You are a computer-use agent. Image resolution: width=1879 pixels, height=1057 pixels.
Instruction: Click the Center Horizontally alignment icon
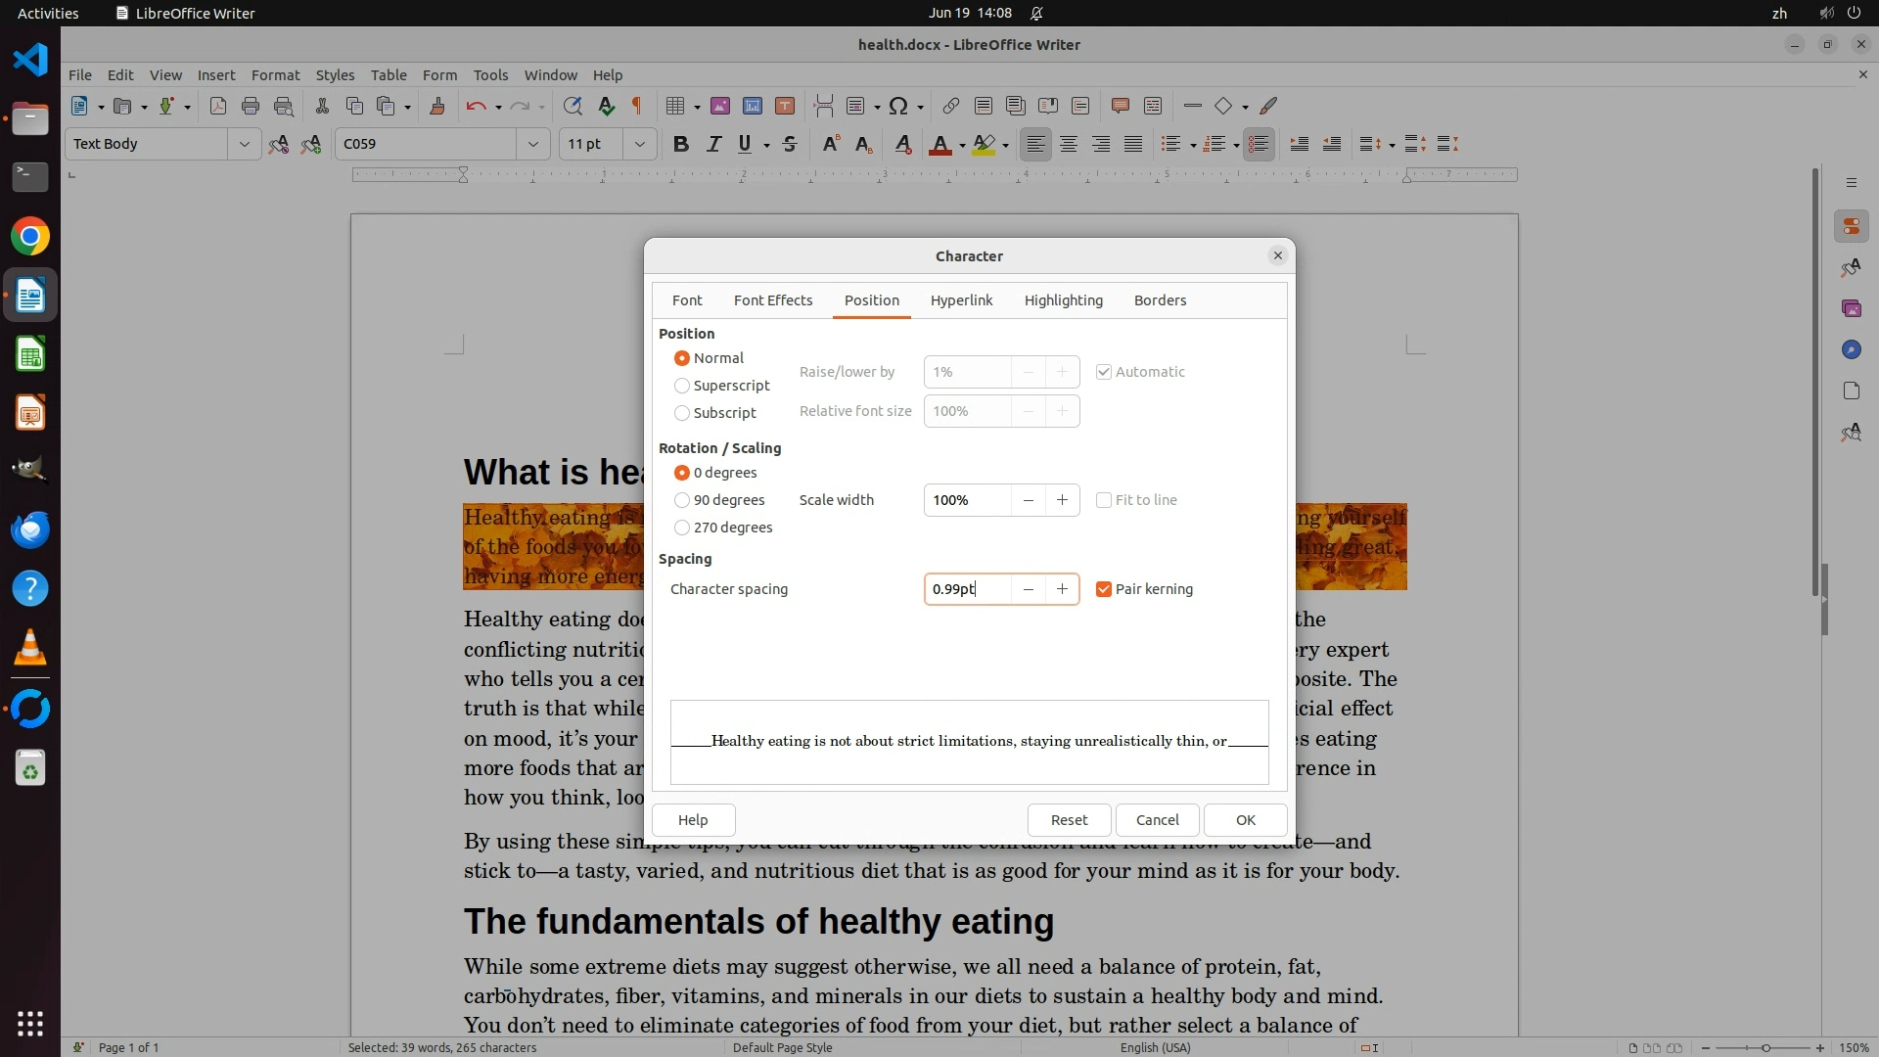pyautogui.click(x=1069, y=145)
